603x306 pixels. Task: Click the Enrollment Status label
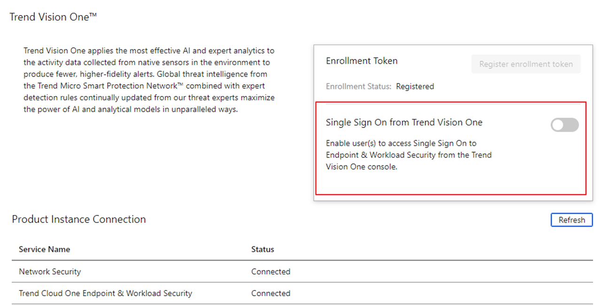[x=358, y=86]
